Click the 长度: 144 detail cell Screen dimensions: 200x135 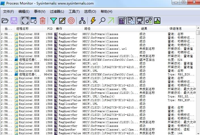[175, 133]
